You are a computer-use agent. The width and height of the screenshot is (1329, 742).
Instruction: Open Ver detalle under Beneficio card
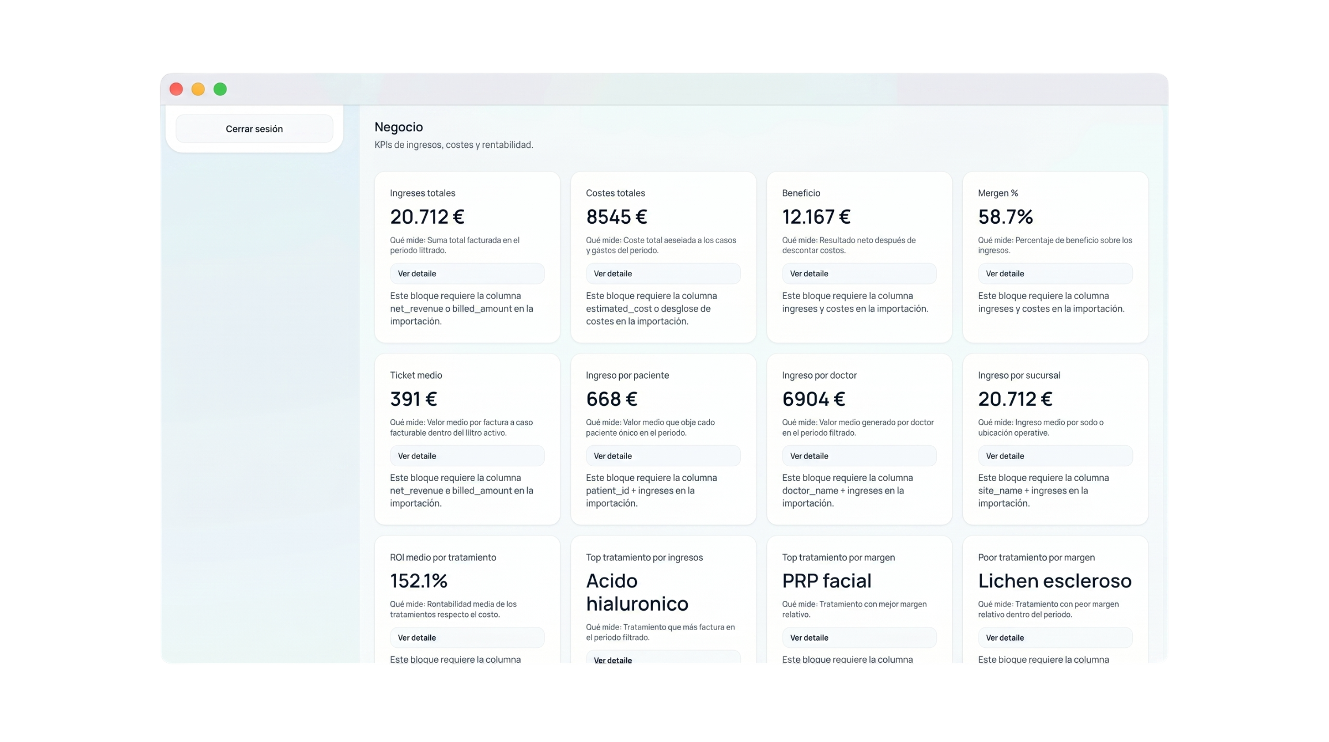859,274
